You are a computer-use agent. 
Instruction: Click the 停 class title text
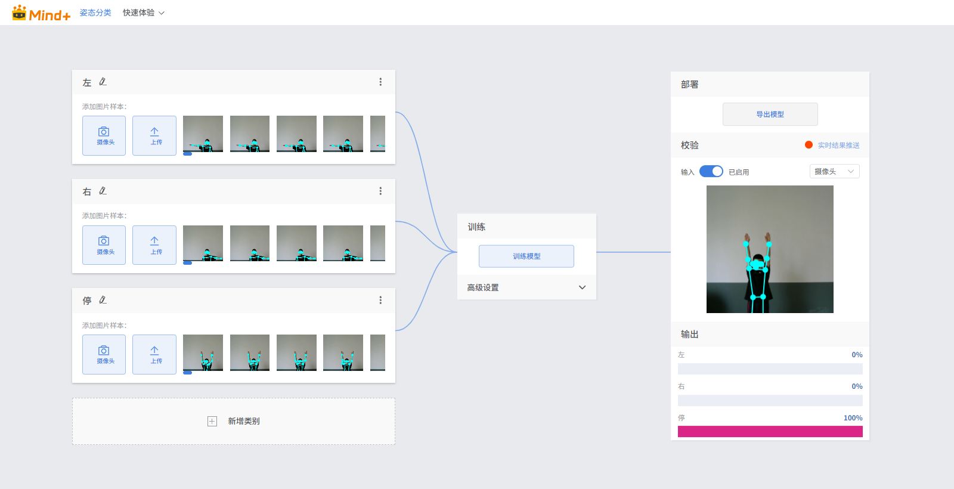tap(87, 301)
